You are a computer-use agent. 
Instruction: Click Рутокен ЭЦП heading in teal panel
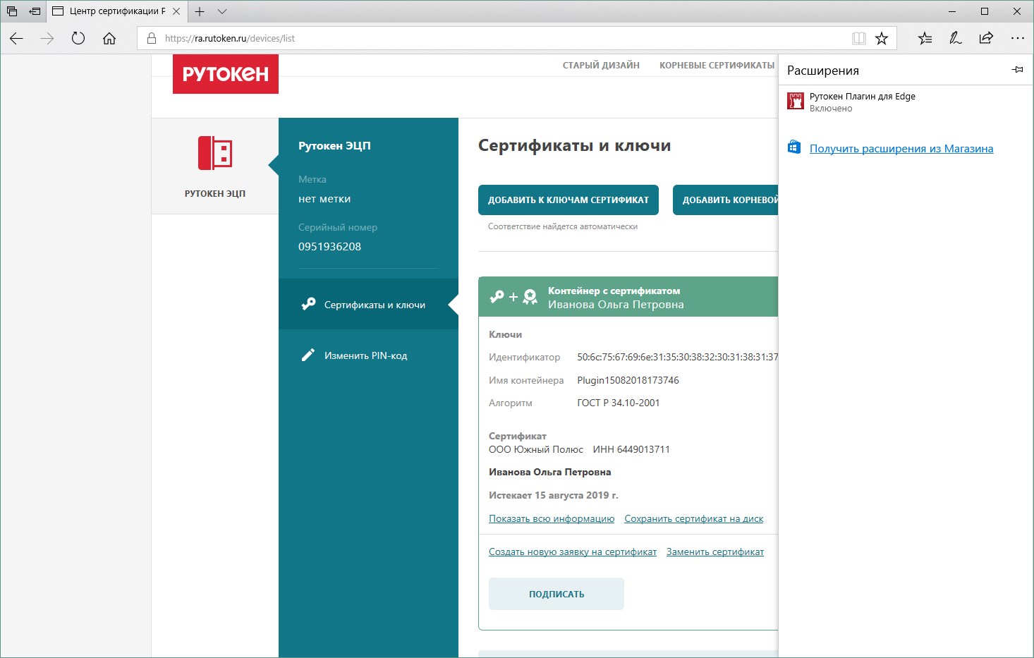[334, 145]
